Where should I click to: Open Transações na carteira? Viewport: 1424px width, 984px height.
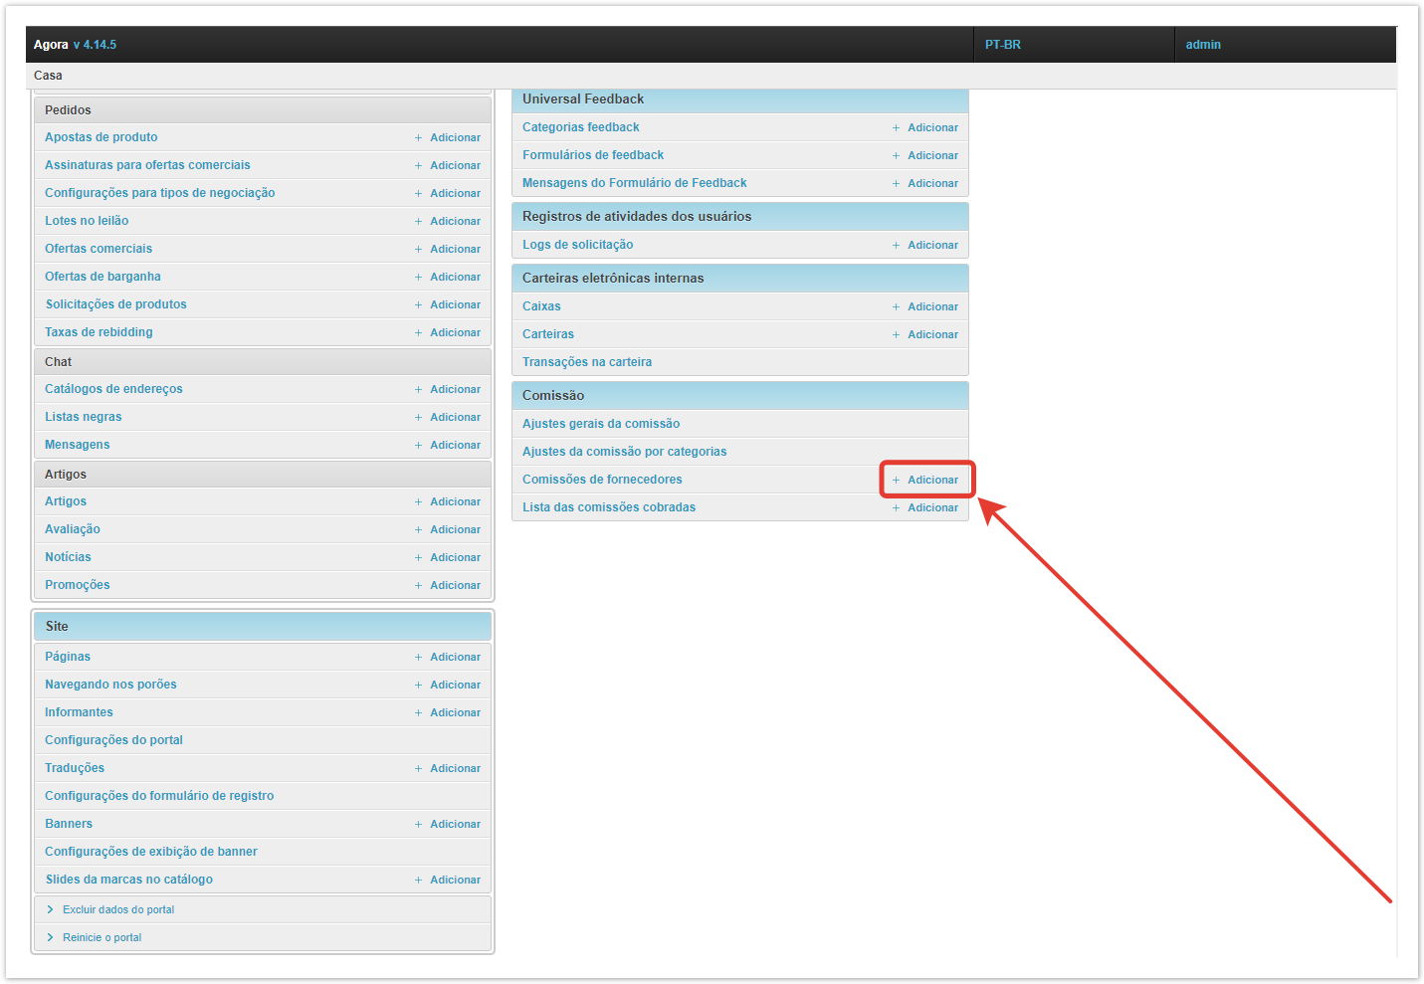[x=586, y=362]
